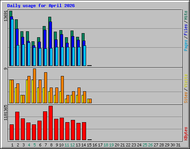Viewport: 190px width, 149px height.
Task: Click the cyan pages bar for day 1
Action: [12, 42]
